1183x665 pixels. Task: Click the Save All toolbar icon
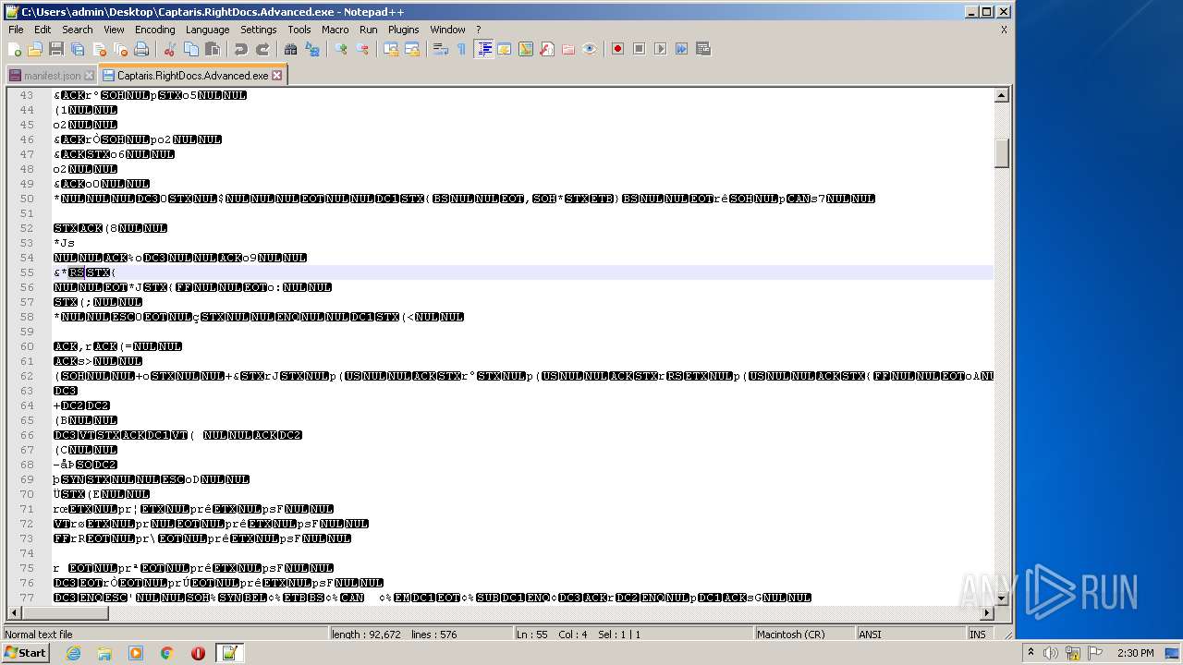click(x=78, y=49)
